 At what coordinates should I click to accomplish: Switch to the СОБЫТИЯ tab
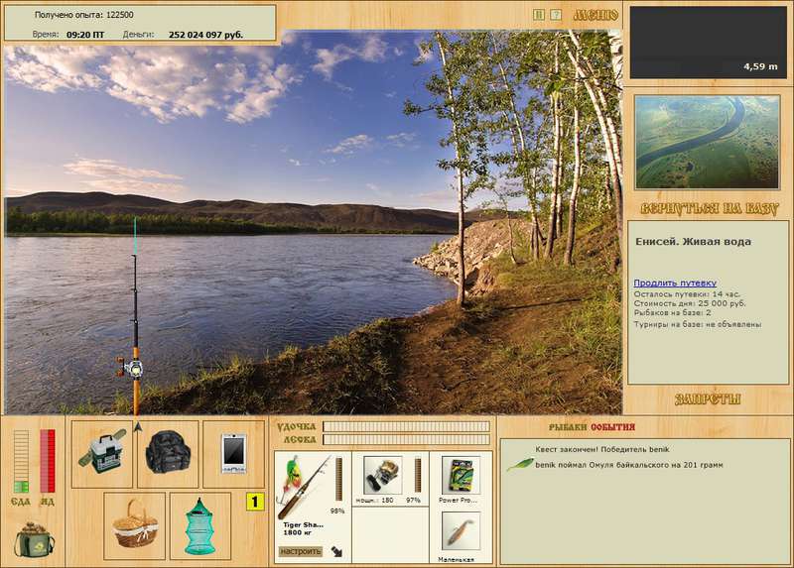(x=612, y=427)
